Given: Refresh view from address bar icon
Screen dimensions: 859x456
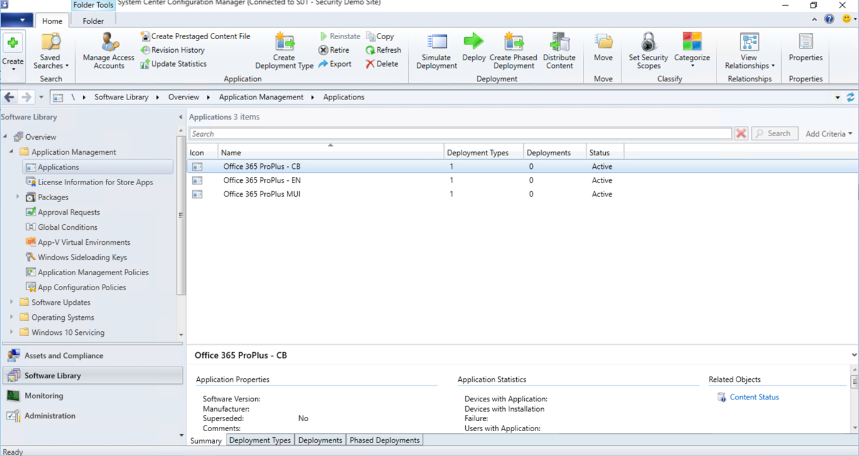Looking at the screenshot, I should (x=850, y=97).
